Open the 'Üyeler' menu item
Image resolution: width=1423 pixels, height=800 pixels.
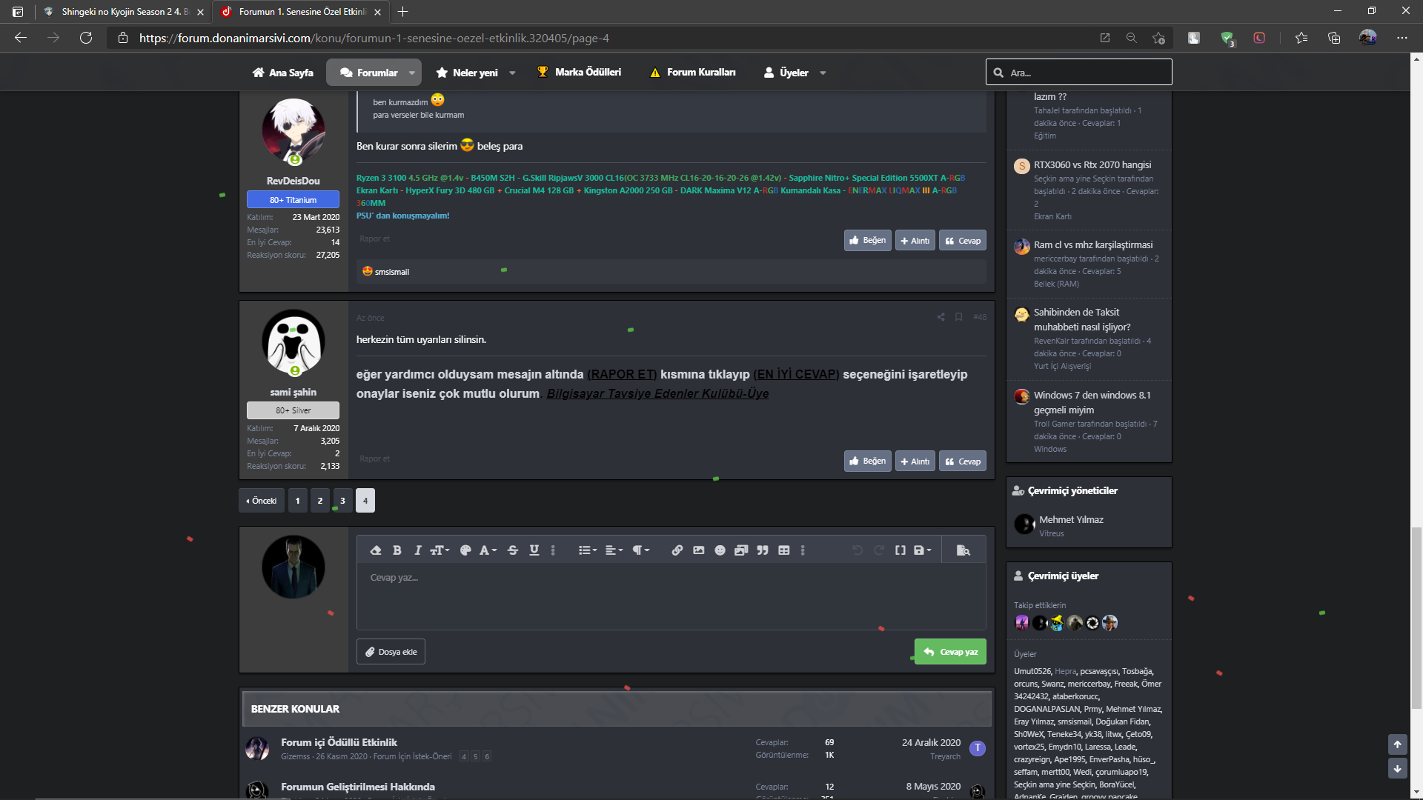point(786,73)
